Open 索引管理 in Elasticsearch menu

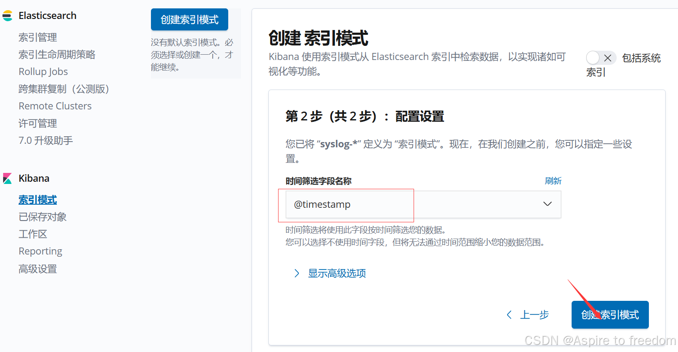38,37
